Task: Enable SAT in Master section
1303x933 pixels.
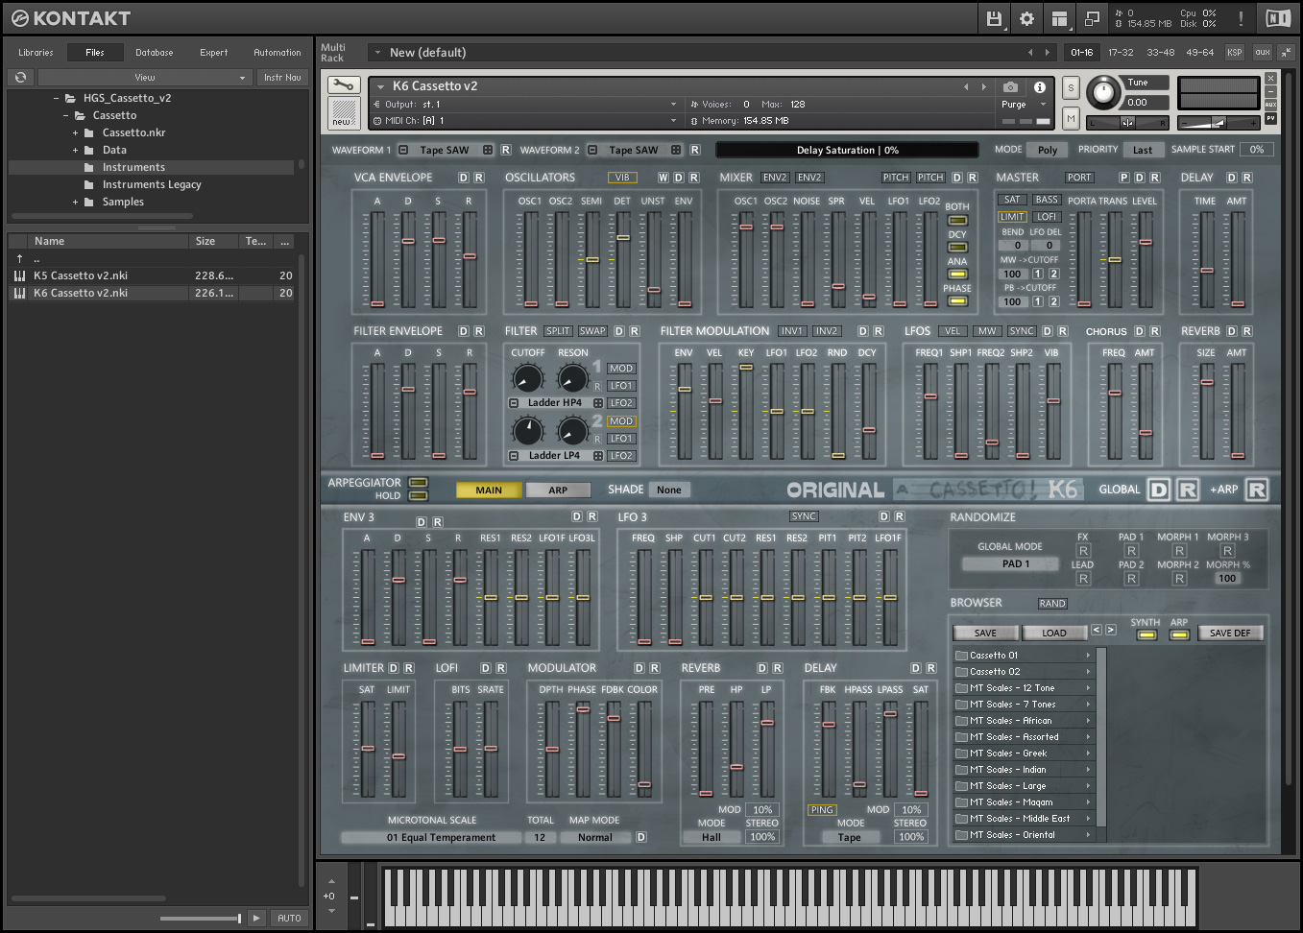Action: coord(1012,200)
